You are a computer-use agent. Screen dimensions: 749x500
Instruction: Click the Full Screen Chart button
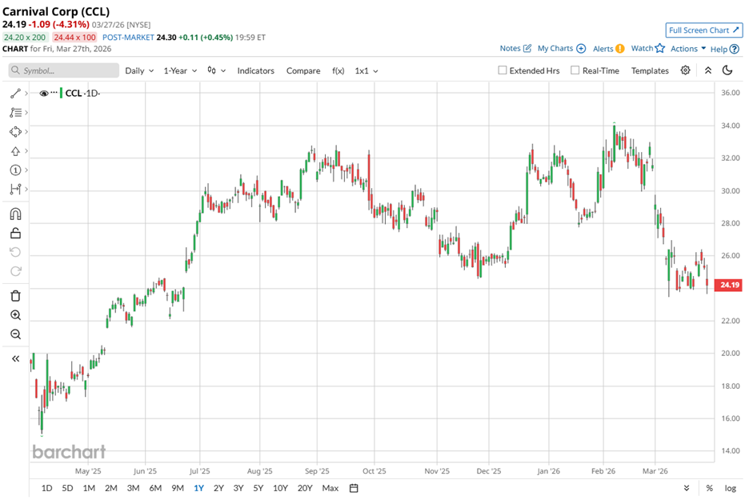tap(703, 30)
